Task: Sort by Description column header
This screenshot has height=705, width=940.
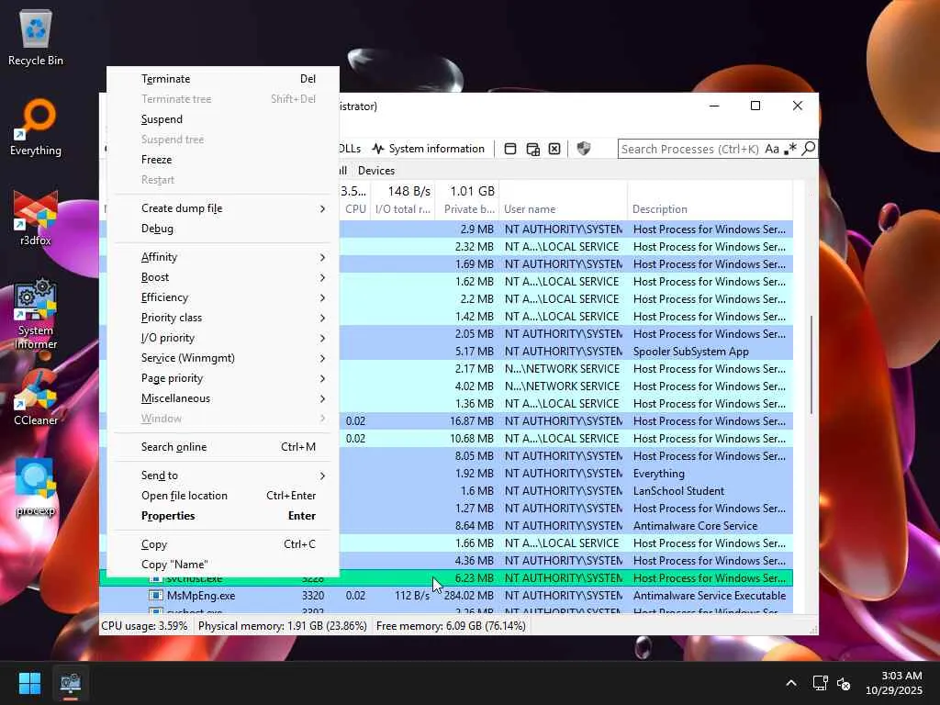Action: [711, 209]
